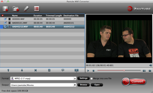Move selected file down with arrow
This screenshot has width=153, height=93.
click(x=22, y=70)
